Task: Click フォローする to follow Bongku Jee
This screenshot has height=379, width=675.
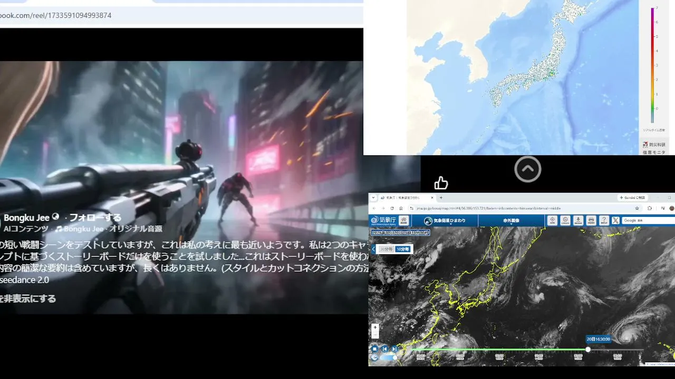Action: pos(95,217)
